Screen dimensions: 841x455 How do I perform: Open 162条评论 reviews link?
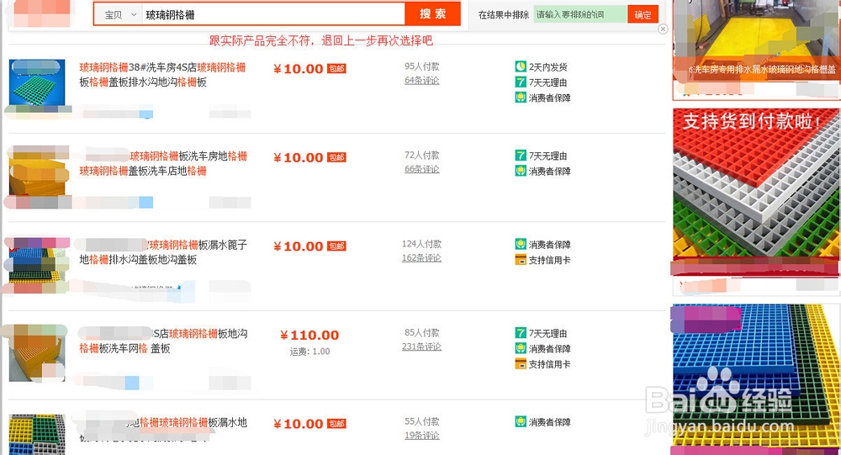pos(421,258)
